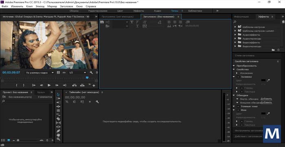Open Source monitor wrench settings
The height and width of the screenshot is (147, 285).
tap(91, 73)
